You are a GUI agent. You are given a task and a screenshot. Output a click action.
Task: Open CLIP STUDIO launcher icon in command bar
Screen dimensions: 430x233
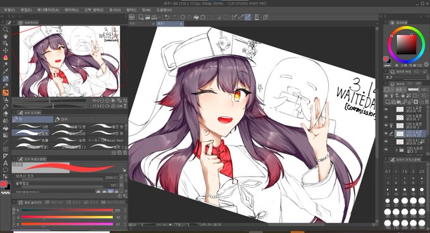132,17
